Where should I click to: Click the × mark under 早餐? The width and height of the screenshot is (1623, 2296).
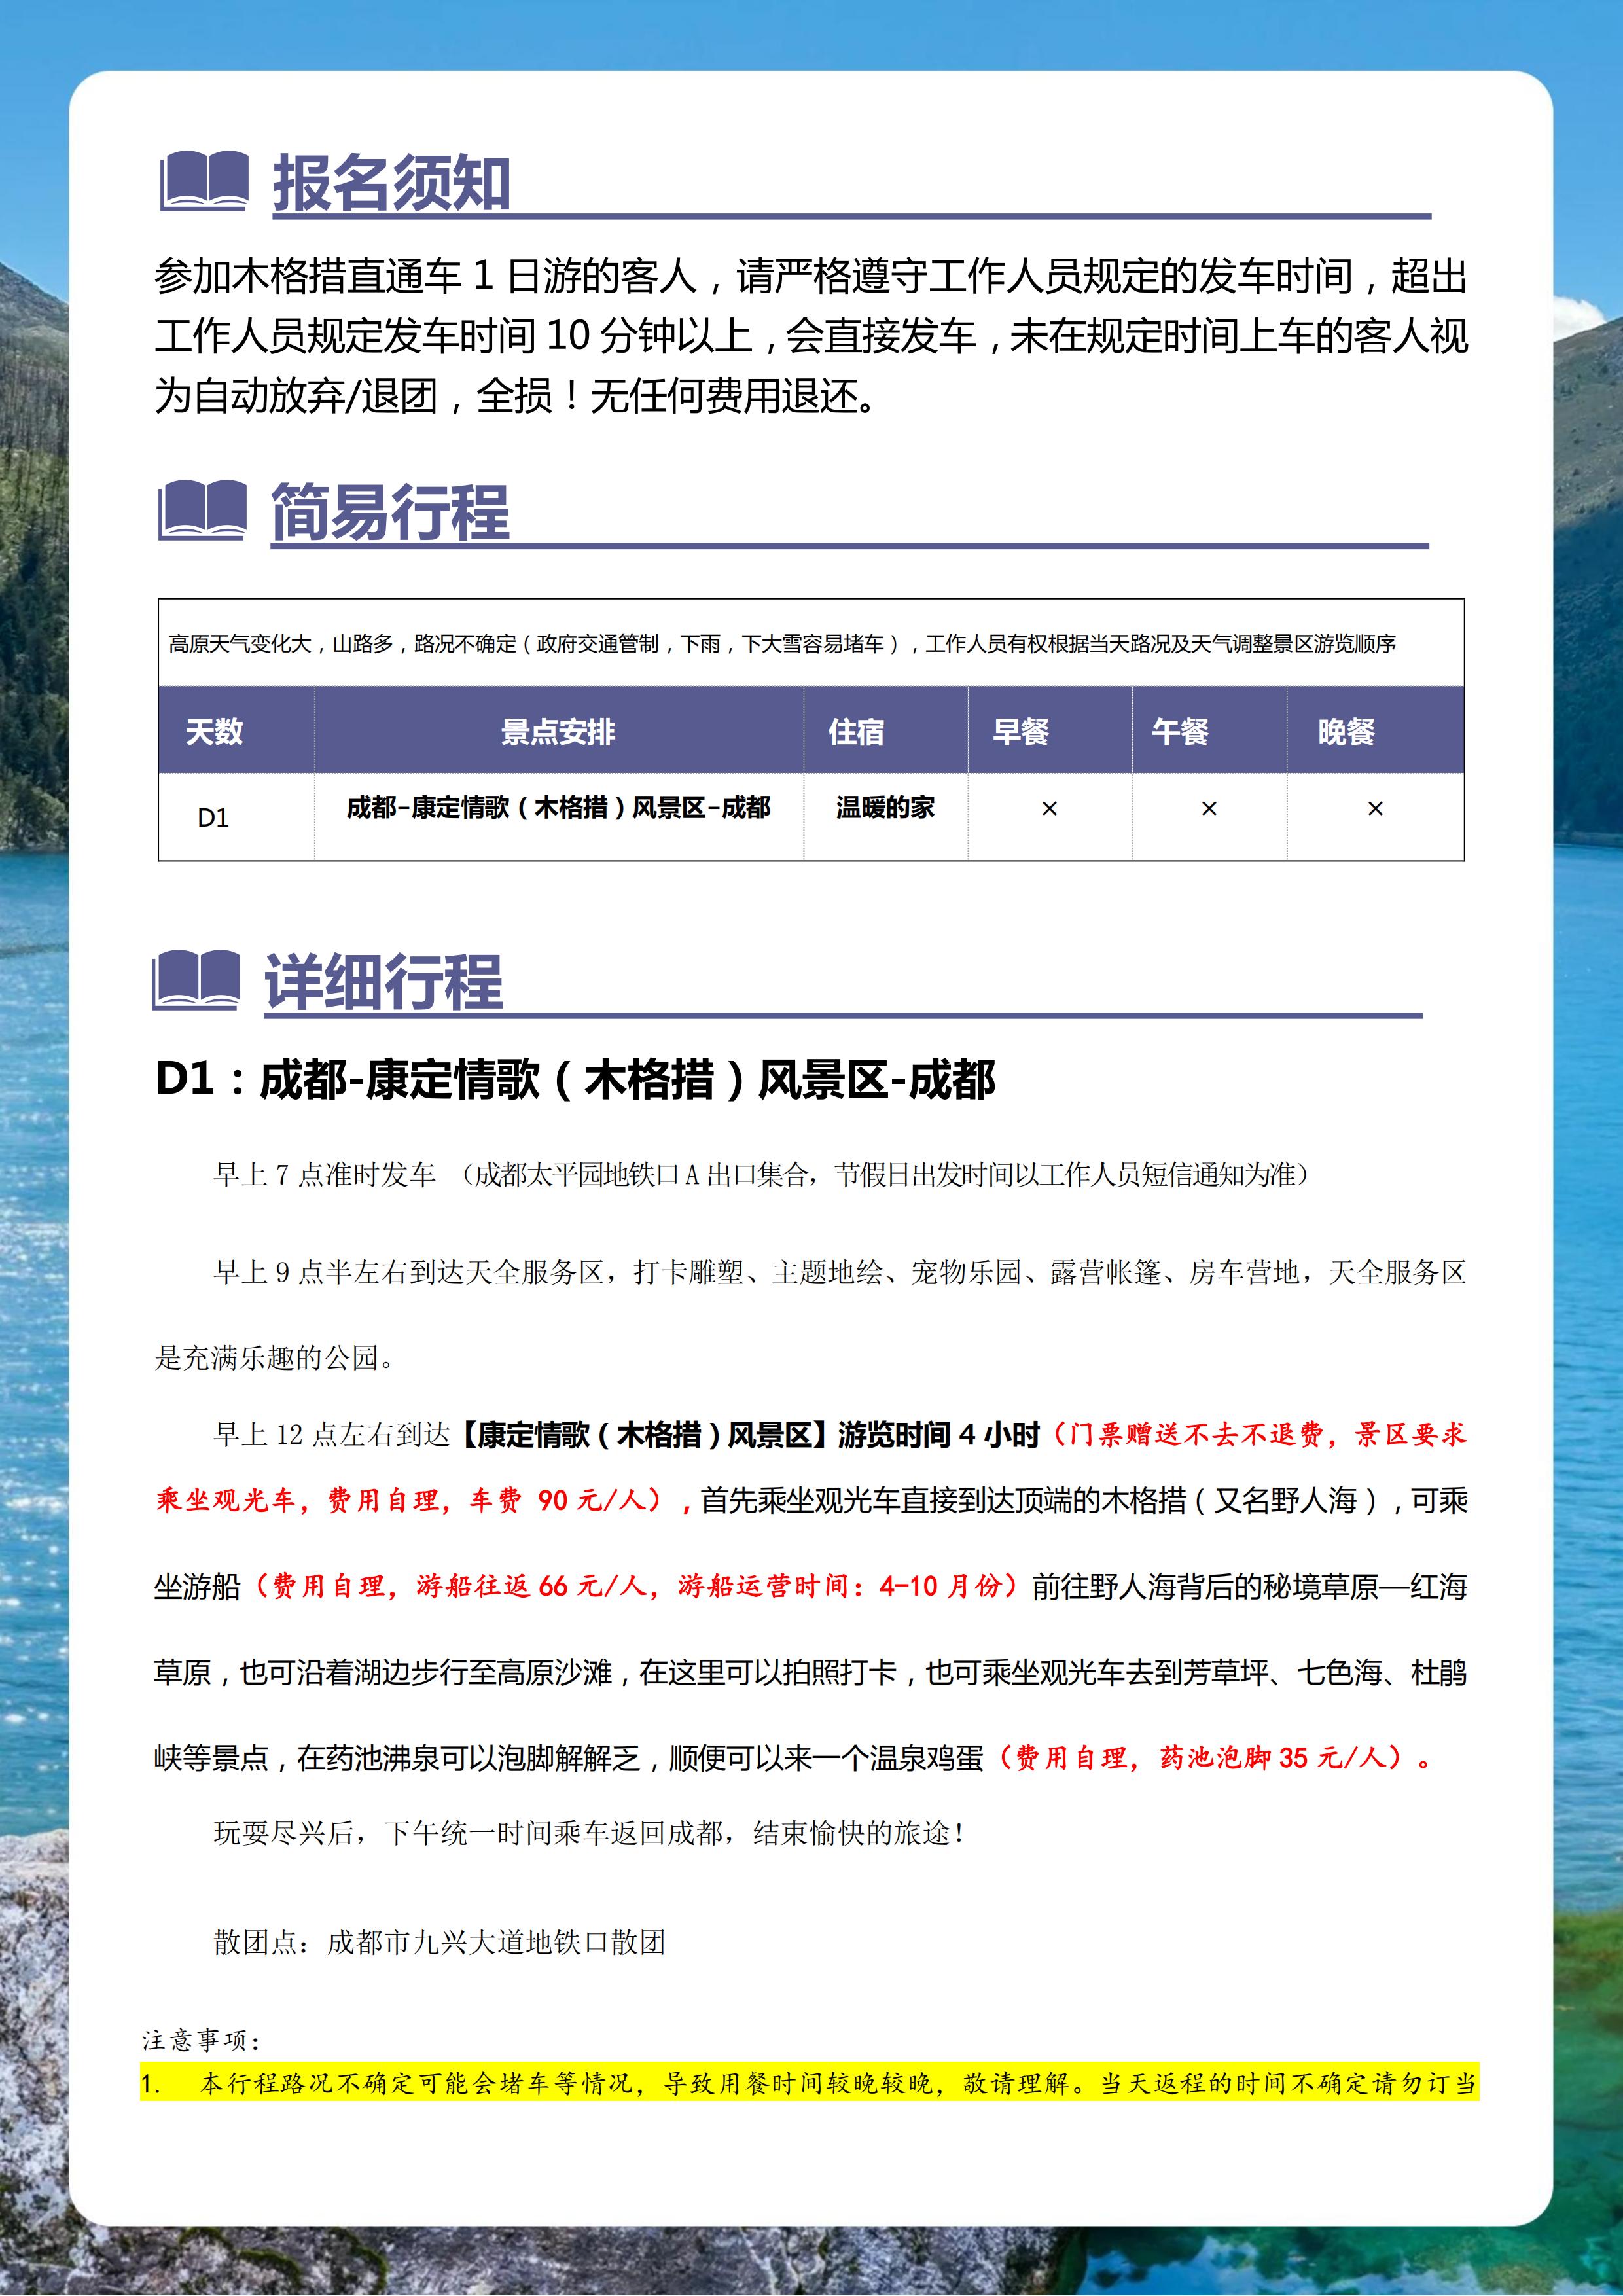pos(1049,808)
